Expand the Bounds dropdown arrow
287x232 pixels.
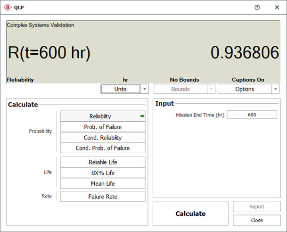[210, 89]
